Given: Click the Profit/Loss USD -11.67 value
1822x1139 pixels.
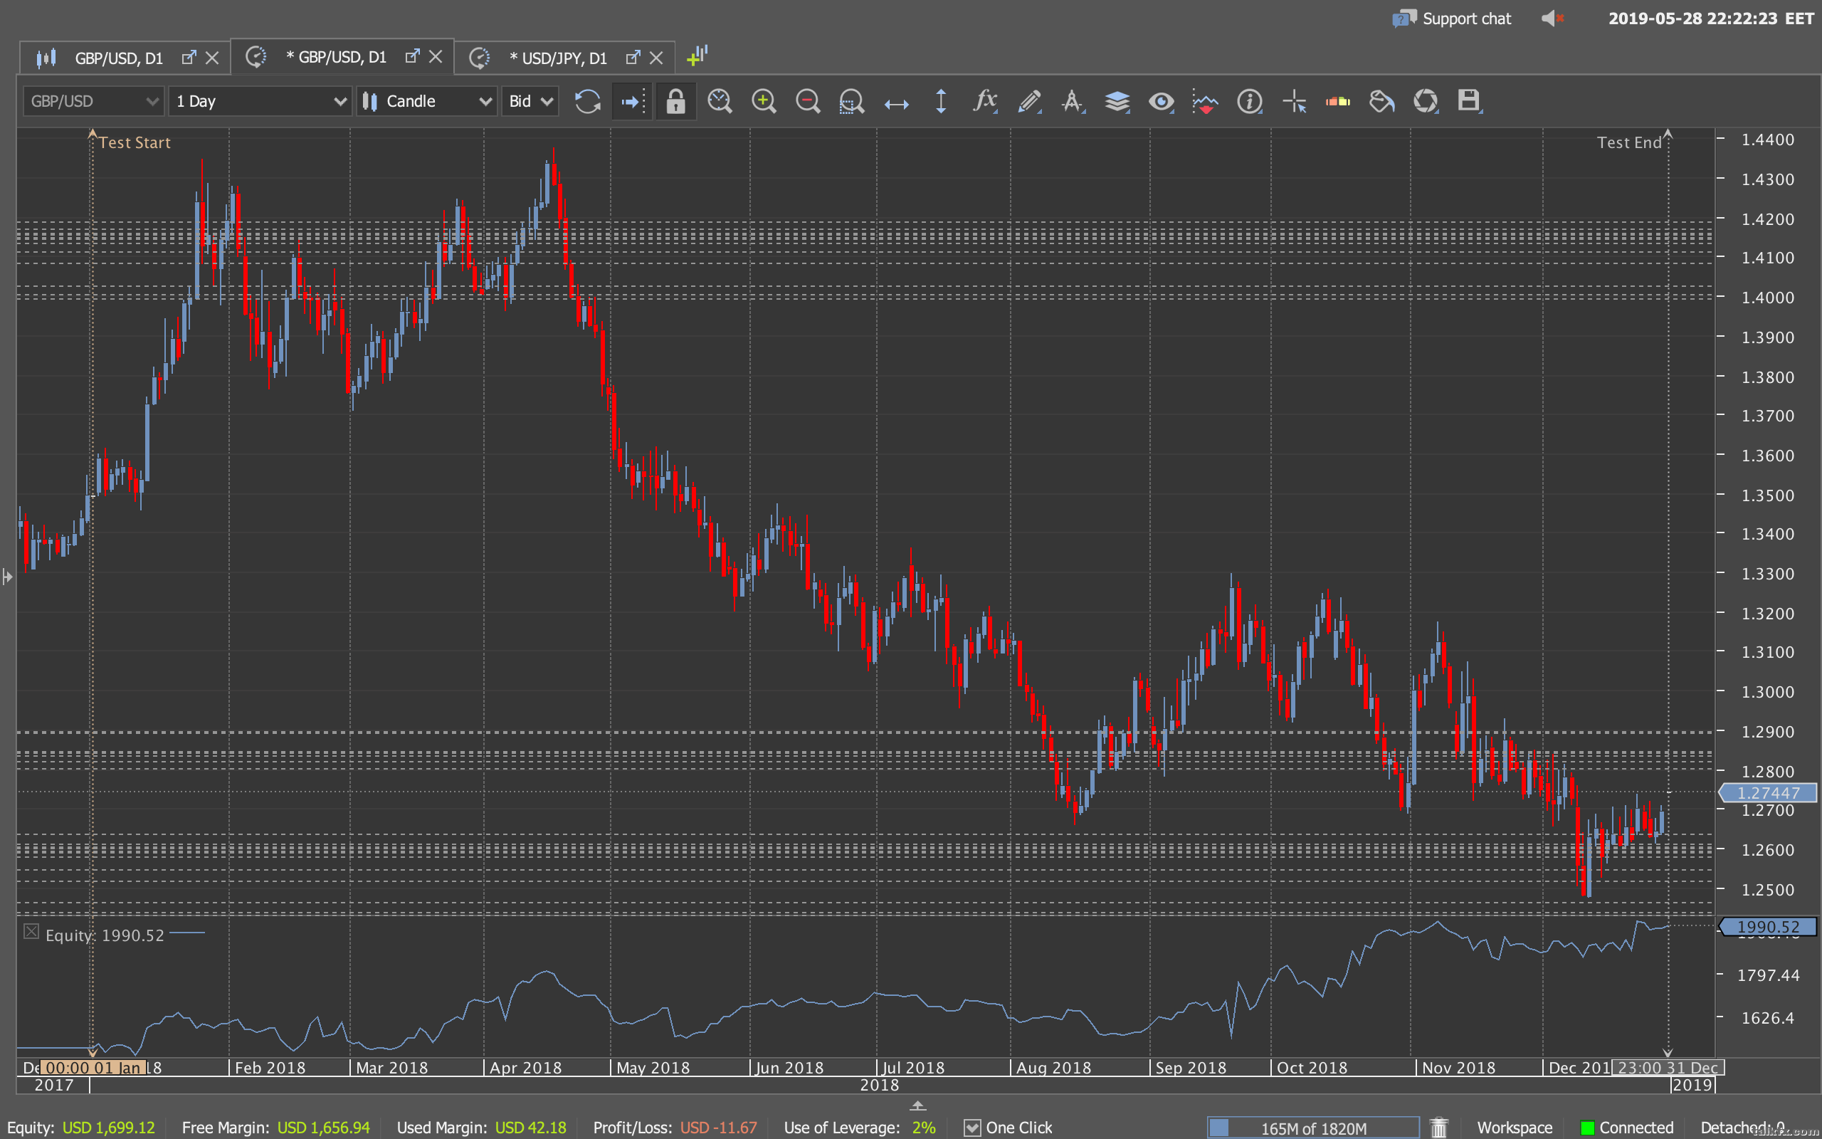Looking at the screenshot, I should click(718, 1127).
